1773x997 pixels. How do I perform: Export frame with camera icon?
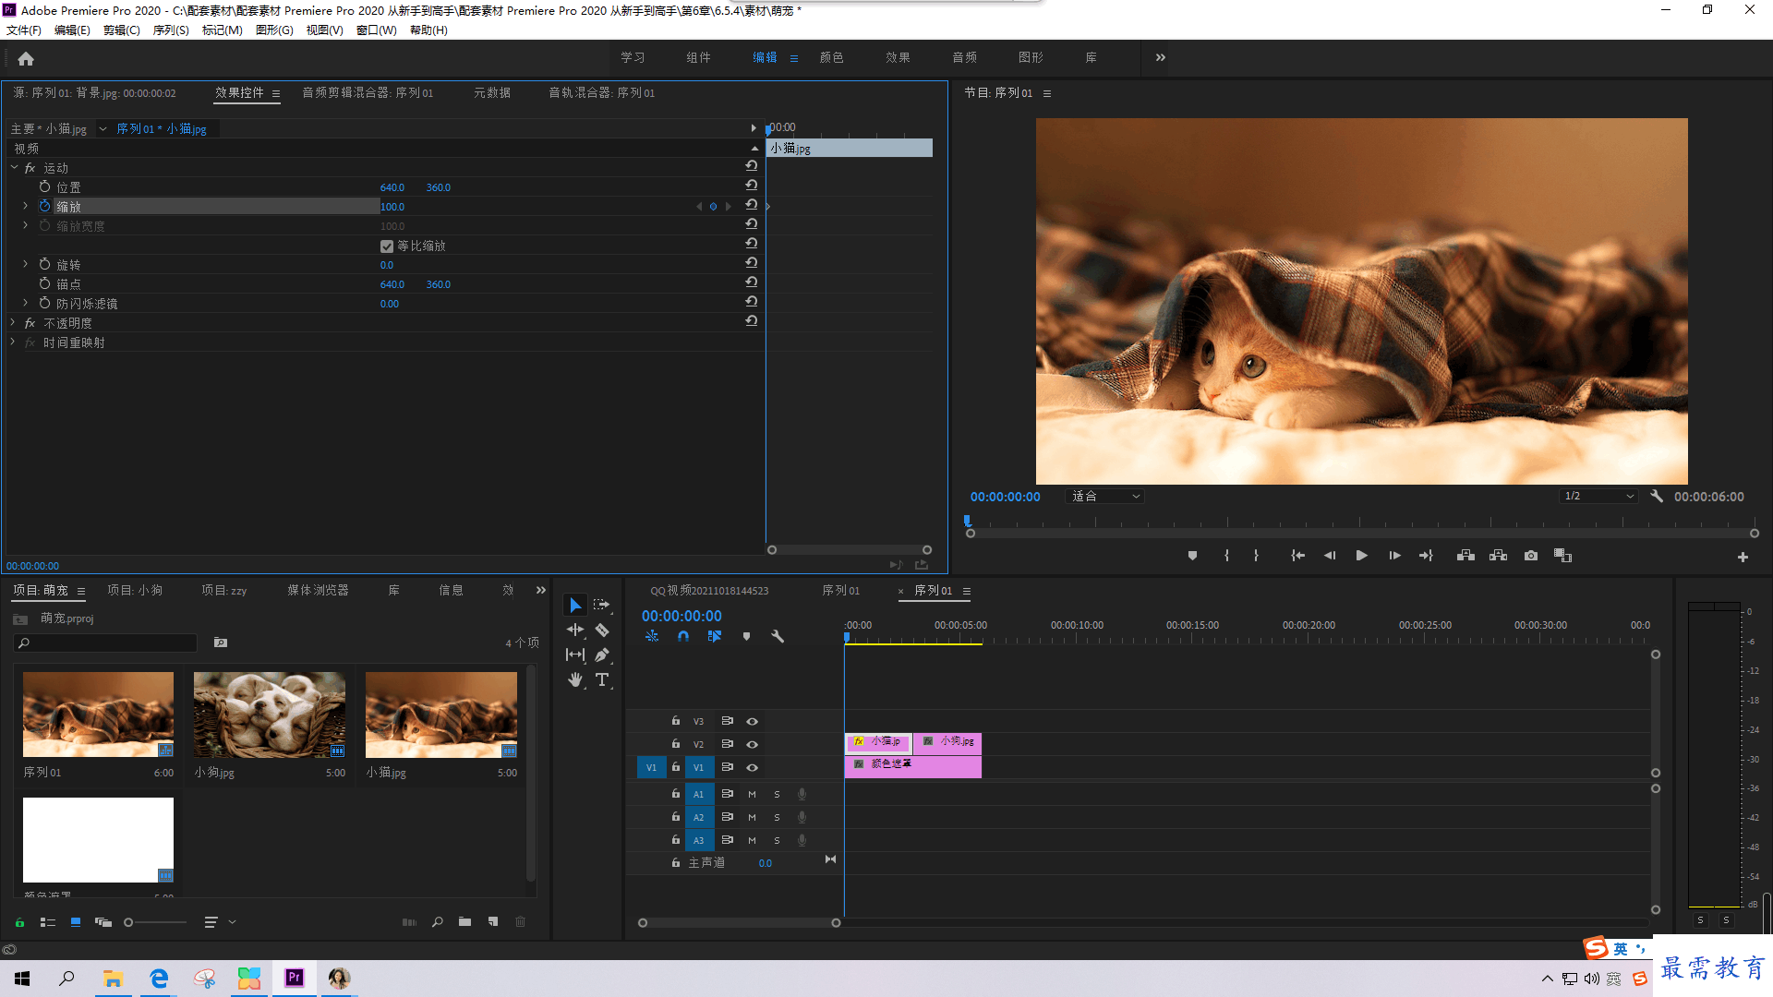click(1531, 556)
